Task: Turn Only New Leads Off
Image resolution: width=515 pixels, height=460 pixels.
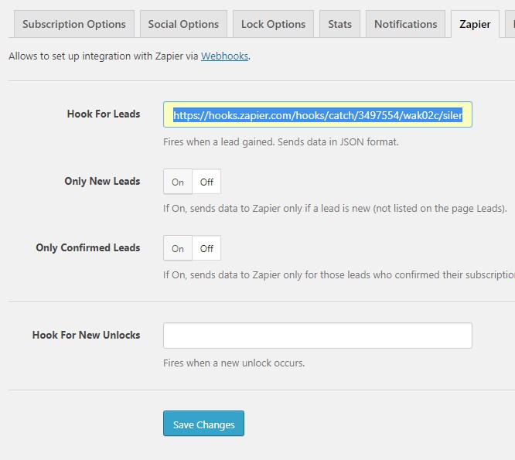Action: [206, 182]
